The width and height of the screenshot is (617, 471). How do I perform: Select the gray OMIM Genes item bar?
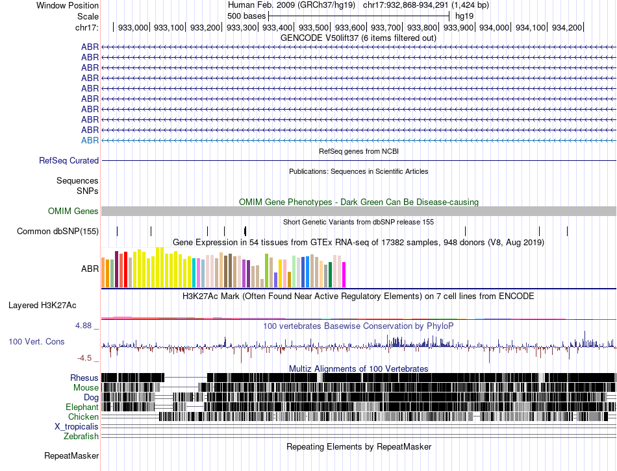359,211
